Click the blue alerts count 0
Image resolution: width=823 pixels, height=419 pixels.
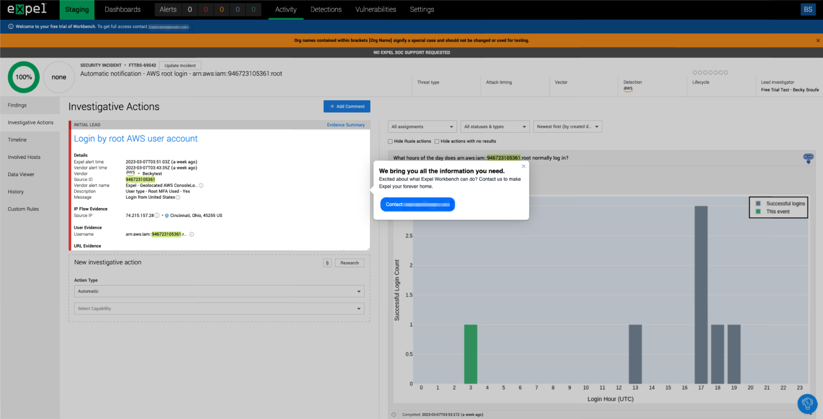coord(238,9)
